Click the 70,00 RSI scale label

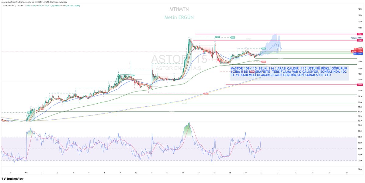pyautogui.click(x=360, y=137)
